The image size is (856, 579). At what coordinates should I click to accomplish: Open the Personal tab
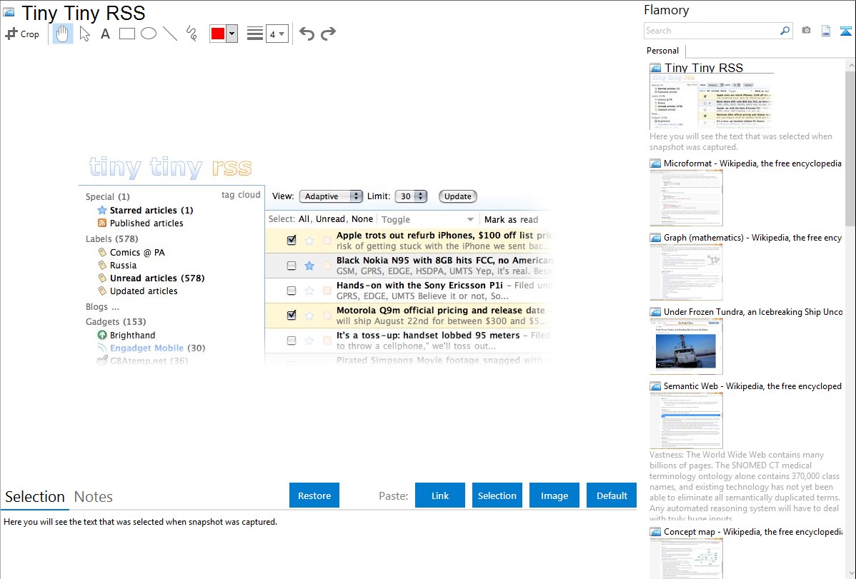pyautogui.click(x=663, y=51)
